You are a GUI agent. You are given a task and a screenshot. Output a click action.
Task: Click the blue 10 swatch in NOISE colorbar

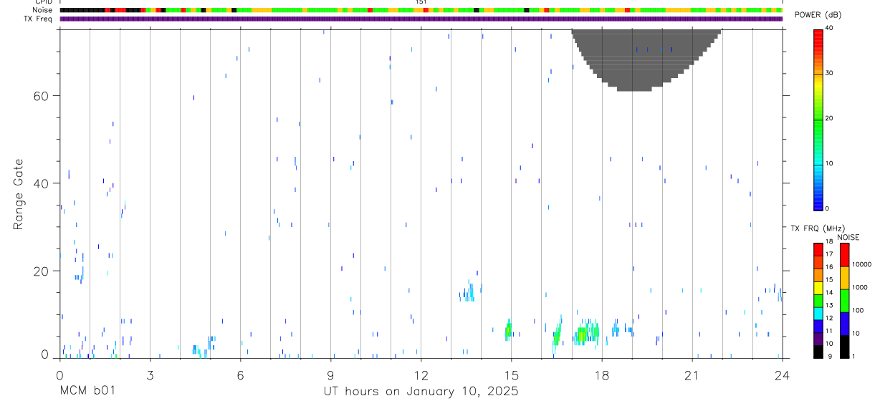click(844, 324)
